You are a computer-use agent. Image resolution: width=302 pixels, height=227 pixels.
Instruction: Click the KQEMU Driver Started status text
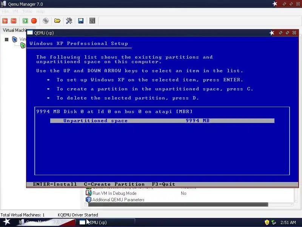(x=78, y=215)
